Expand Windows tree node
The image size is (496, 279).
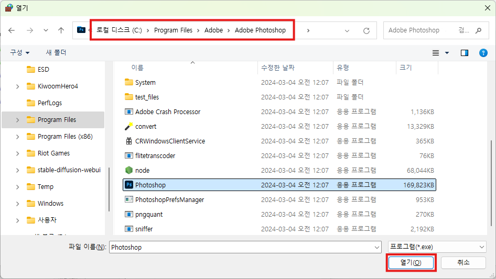click(x=18, y=204)
